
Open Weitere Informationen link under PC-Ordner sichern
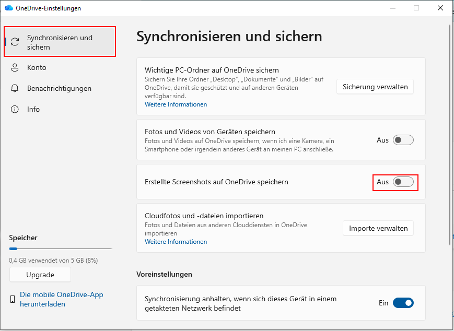pyautogui.click(x=176, y=104)
